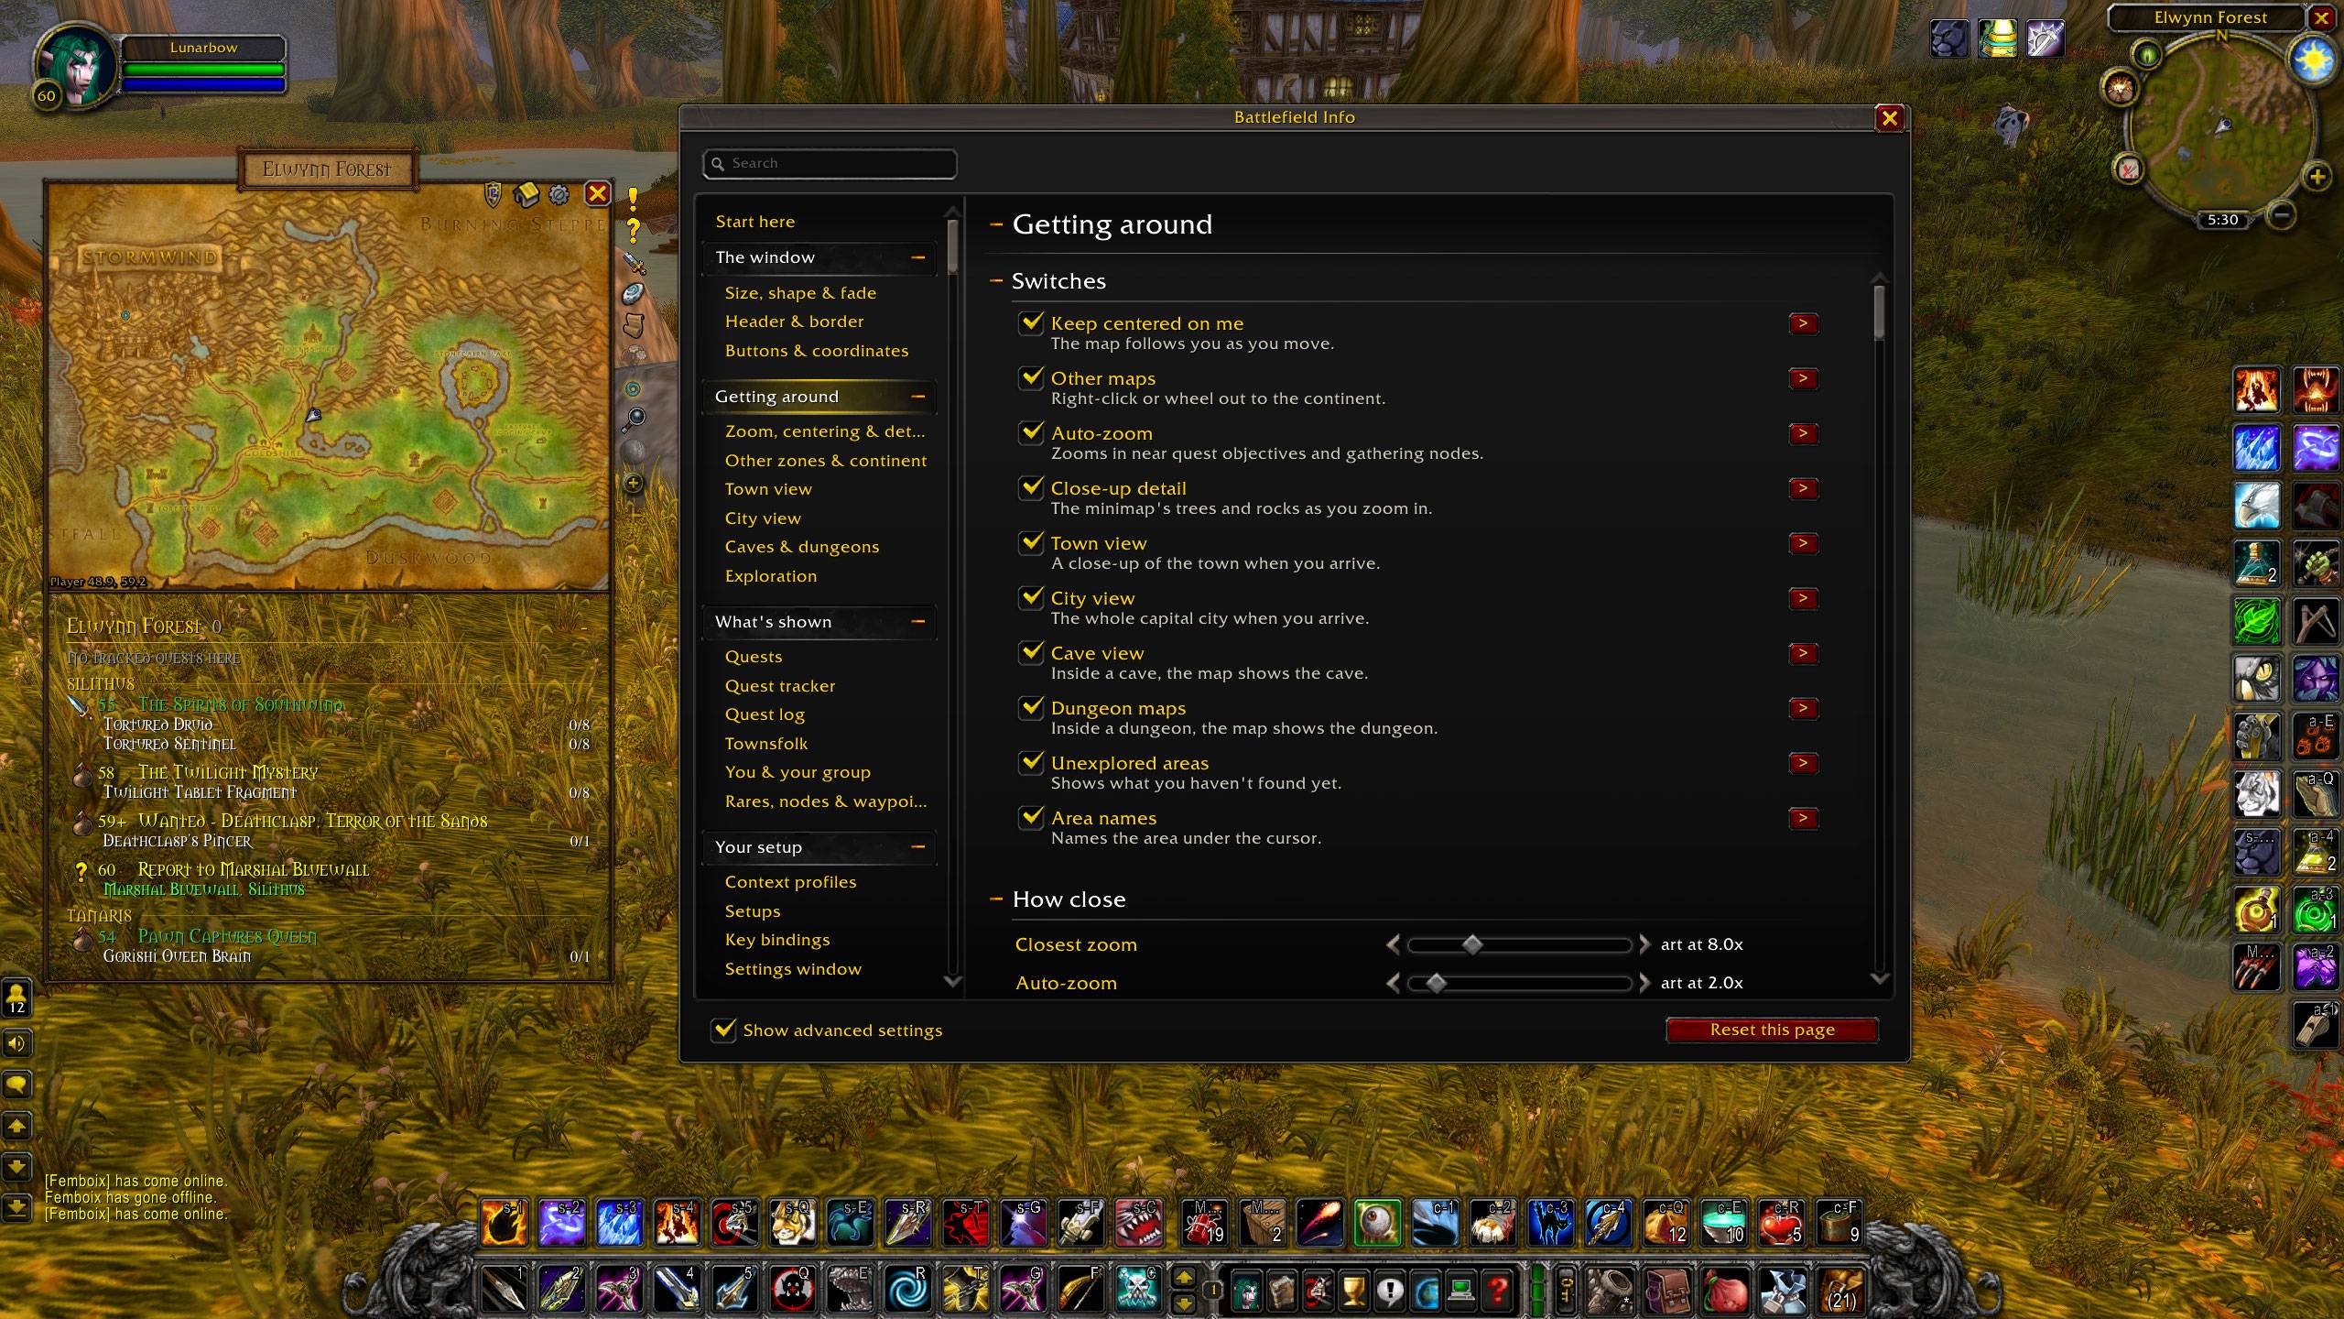Click the Reset this page button

(x=1772, y=1030)
